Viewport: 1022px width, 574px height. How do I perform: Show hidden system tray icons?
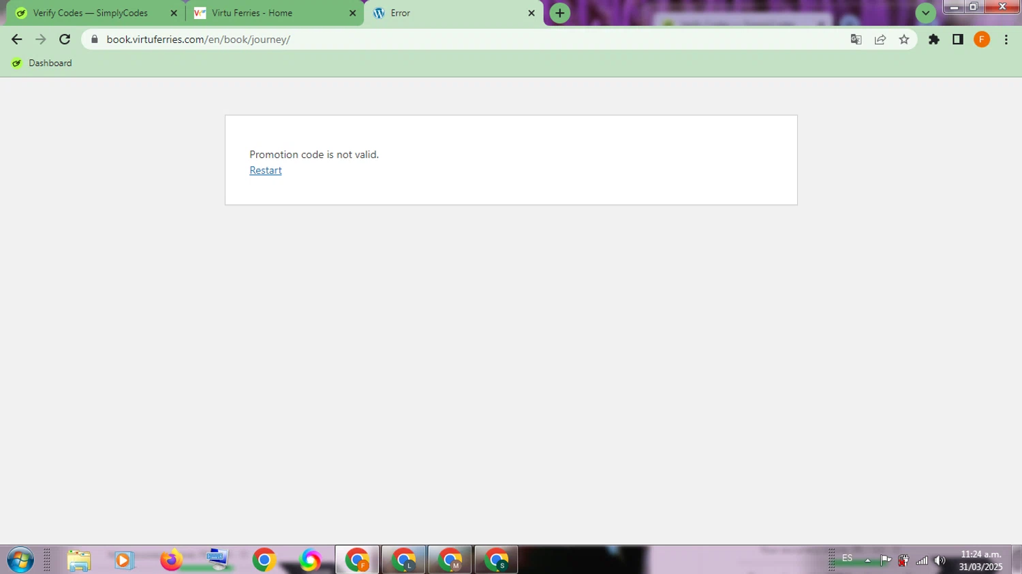[x=867, y=561]
